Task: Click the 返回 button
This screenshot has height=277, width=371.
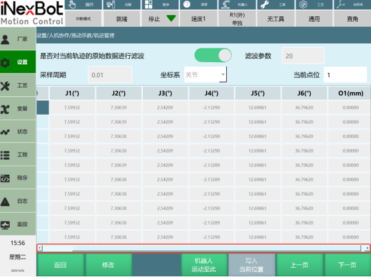Action: [x=60, y=265]
